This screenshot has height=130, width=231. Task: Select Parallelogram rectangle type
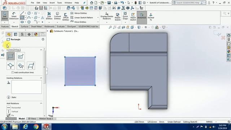click(x=31, y=66)
